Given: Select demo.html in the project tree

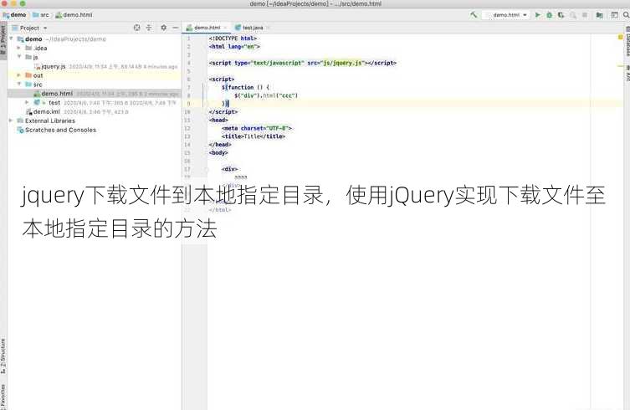Looking at the screenshot, I should tap(57, 93).
